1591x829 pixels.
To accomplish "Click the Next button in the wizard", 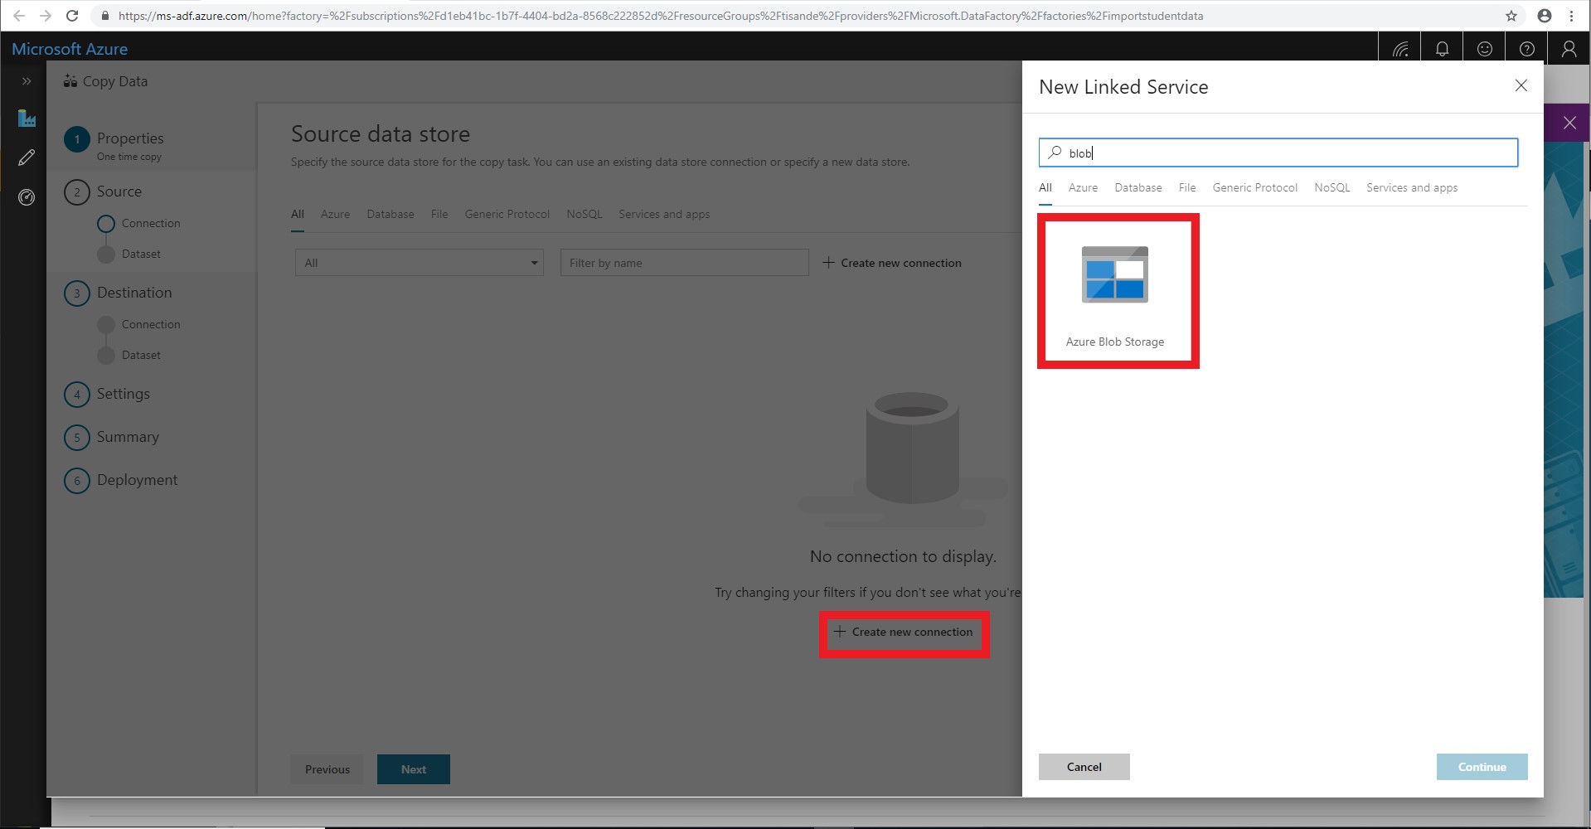I will click(x=413, y=769).
